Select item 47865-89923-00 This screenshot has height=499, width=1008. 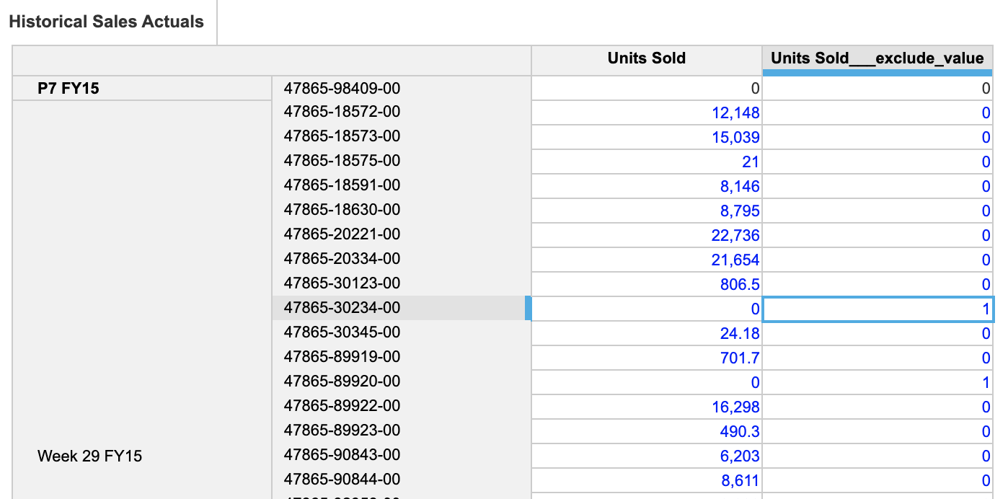[x=402, y=431]
